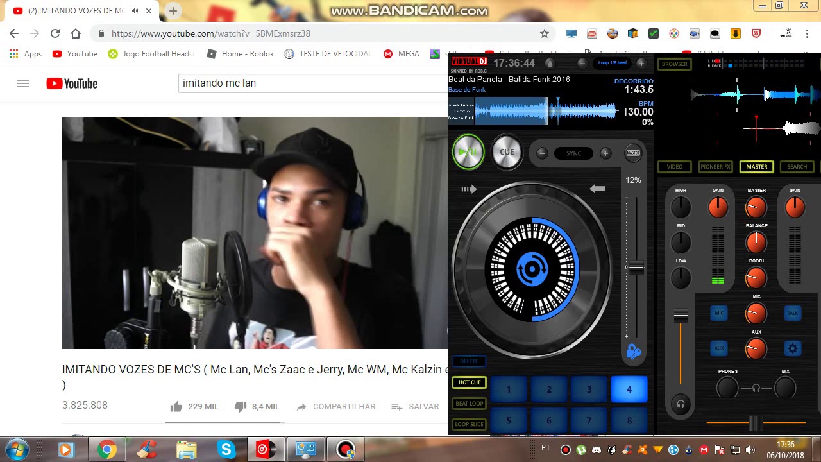Trigger hot cue pad 7
The height and width of the screenshot is (462, 821).
[589, 420]
